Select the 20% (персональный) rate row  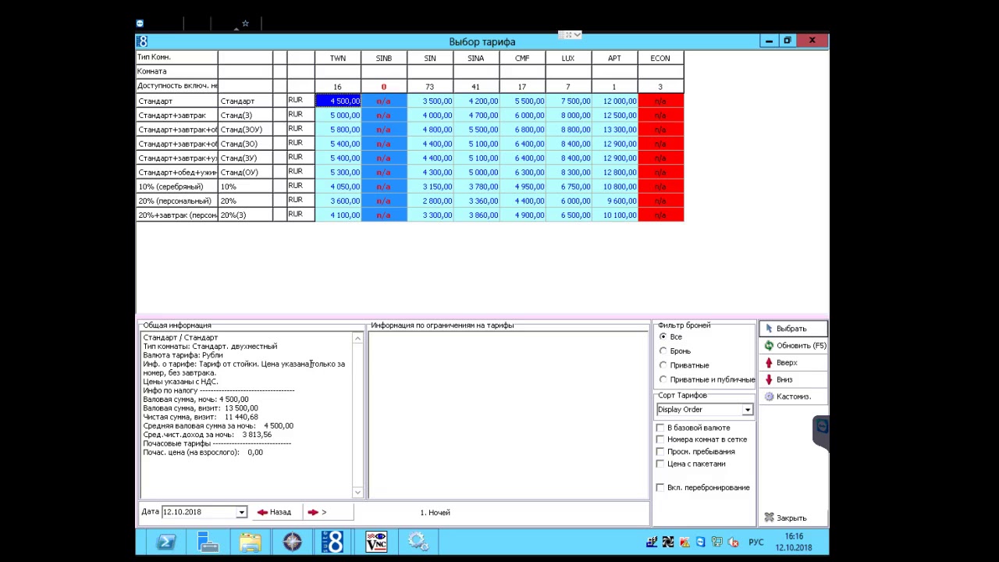176,201
